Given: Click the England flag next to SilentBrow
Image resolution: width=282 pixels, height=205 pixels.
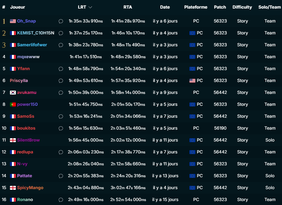Looking at the screenshot, I should [13, 140].
